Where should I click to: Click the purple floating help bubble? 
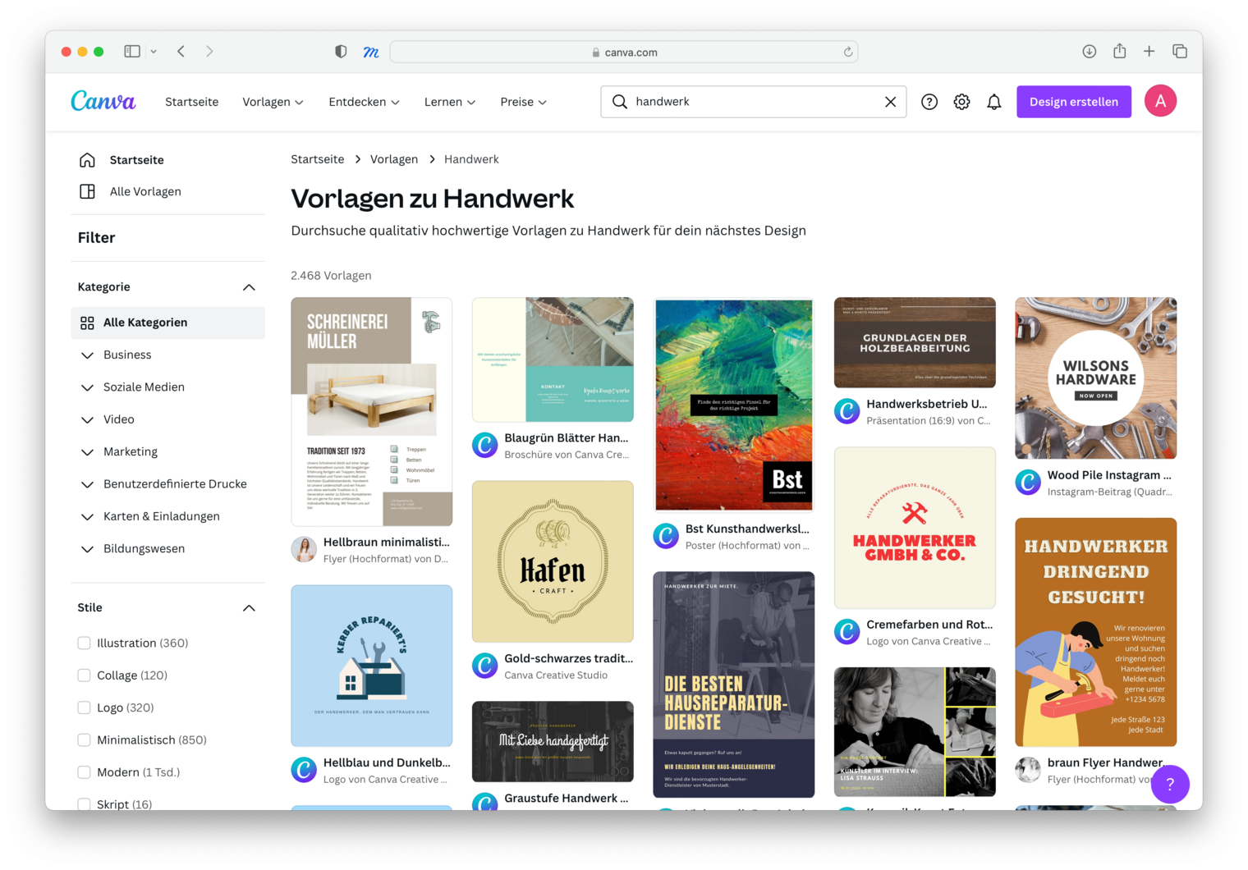coord(1169,784)
